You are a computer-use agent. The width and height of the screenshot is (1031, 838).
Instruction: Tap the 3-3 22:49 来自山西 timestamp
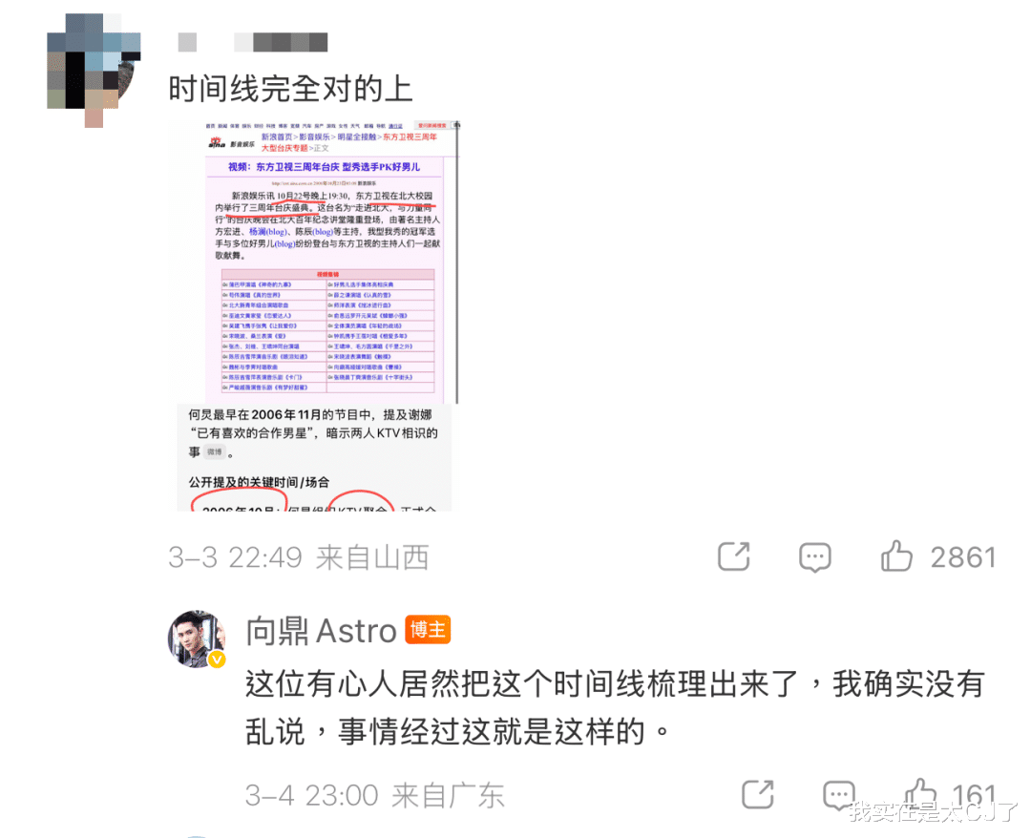coord(299,557)
